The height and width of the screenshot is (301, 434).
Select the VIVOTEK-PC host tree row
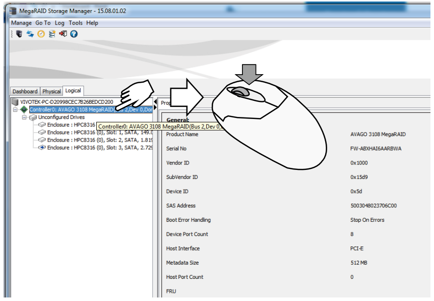67,102
